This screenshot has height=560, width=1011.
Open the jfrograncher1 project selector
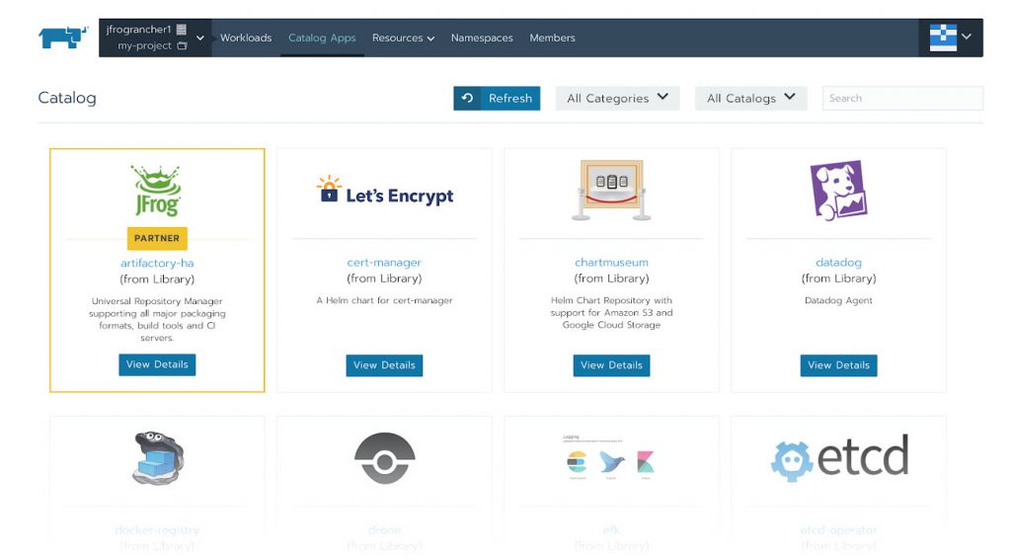[x=155, y=38]
